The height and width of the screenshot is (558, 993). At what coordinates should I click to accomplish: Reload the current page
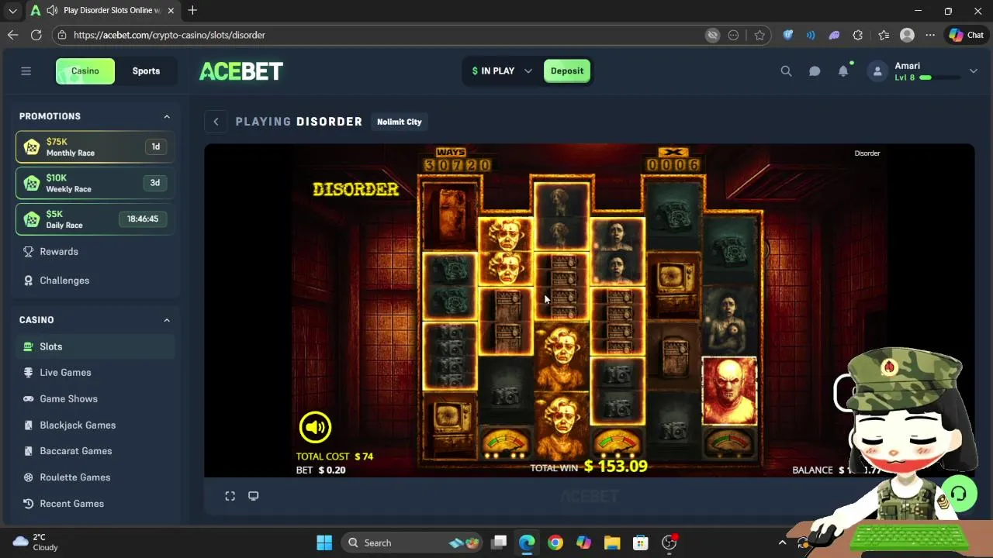click(x=36, y=35)
